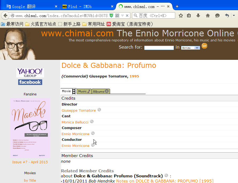Image resolution: width=238 pixels, height=183 pixels.
Task: Click the magnifier beside composer Ennio Morricone
Action: [93, 133]
